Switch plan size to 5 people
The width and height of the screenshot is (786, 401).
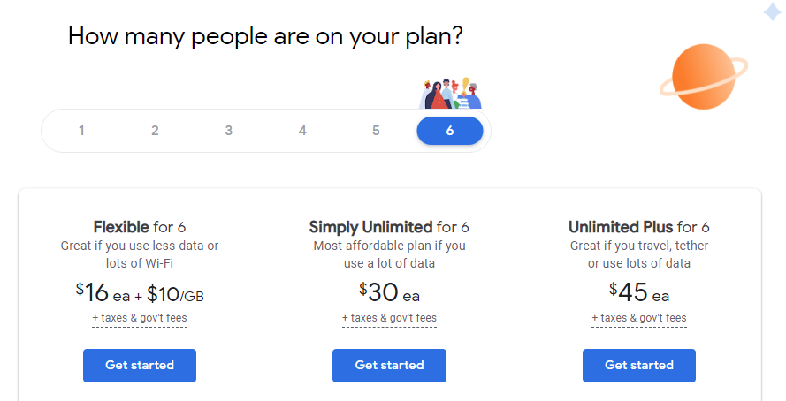(376, 131)
